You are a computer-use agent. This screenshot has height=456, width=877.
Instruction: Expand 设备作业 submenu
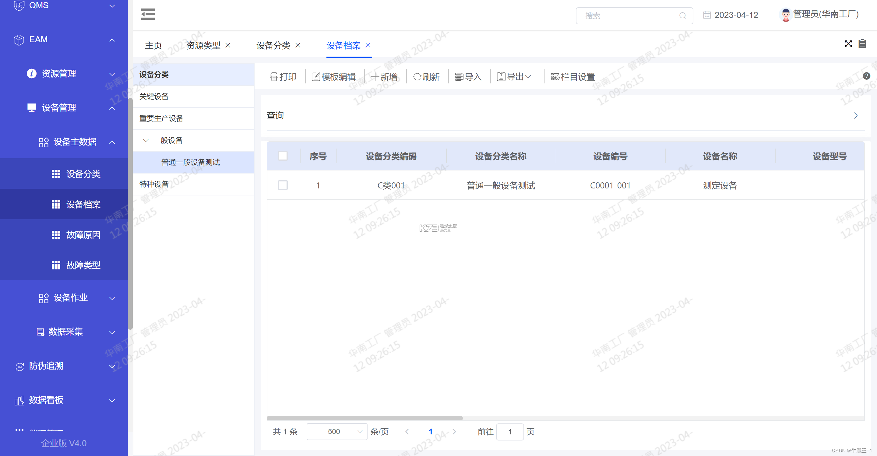(64, 298)
